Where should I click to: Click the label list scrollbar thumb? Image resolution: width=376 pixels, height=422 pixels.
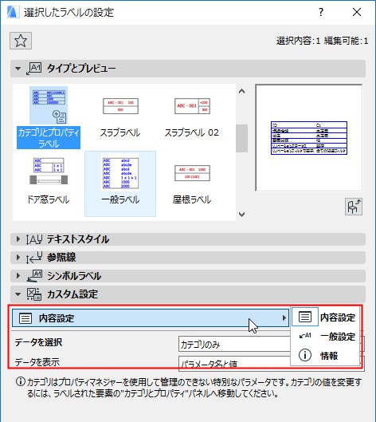[241, 138]
